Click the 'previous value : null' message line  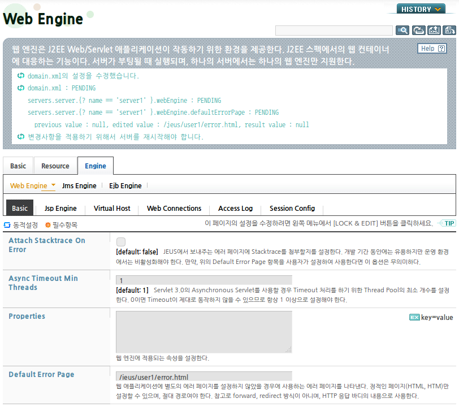point(171,125)
